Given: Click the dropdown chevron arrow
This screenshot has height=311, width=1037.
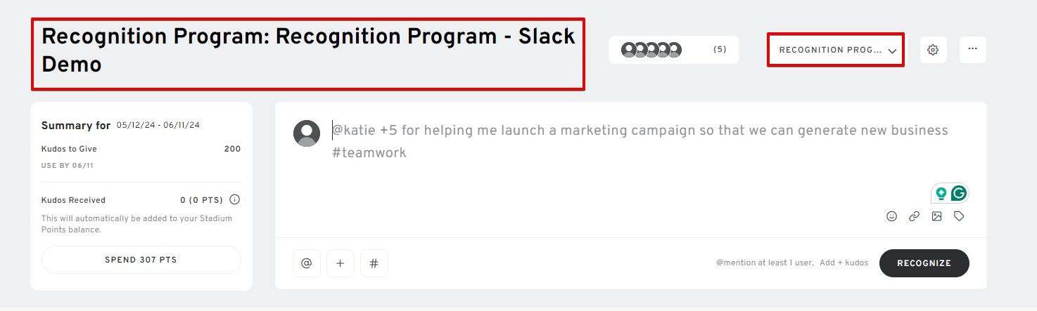Looking at the screenshot, I should click(892, 51).
